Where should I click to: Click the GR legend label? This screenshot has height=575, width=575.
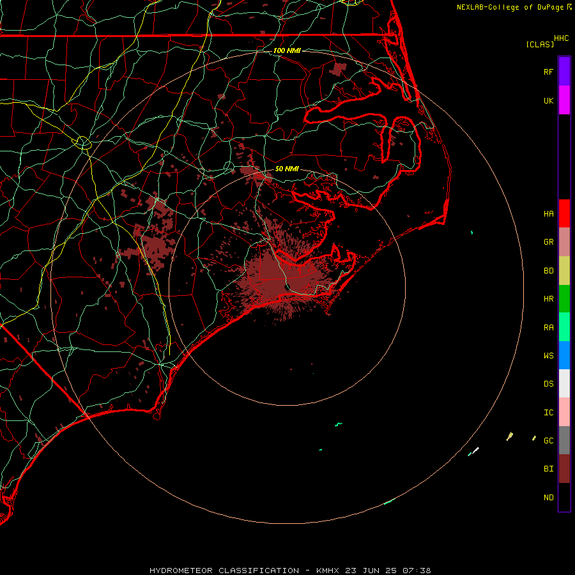tap(549, 242)
